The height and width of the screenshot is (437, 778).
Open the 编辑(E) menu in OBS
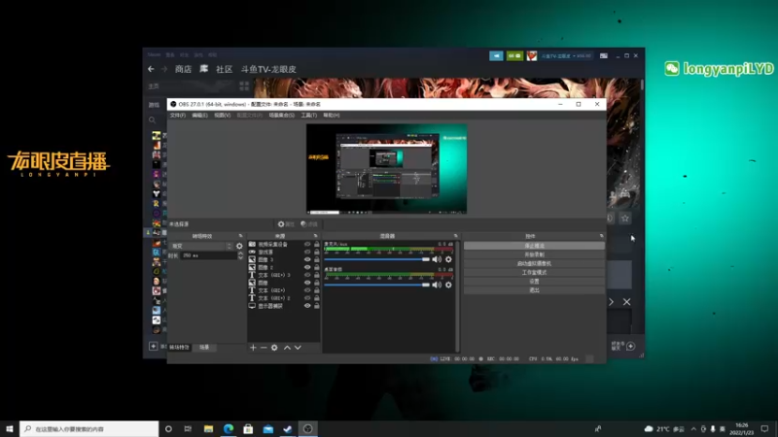click(199, 115)
